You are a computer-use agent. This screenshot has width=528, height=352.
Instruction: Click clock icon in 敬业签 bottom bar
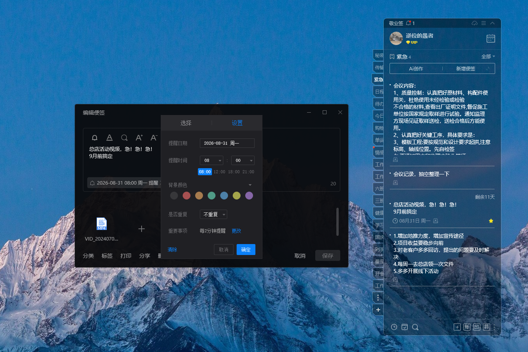pyautogui.click(x=394, y=327)
